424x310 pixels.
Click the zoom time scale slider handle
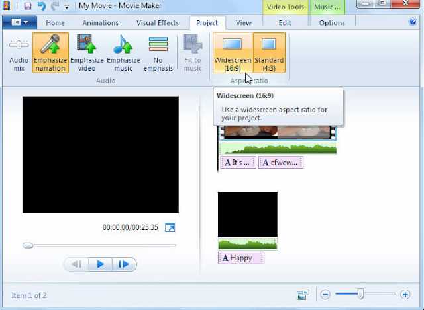point(360,294)
